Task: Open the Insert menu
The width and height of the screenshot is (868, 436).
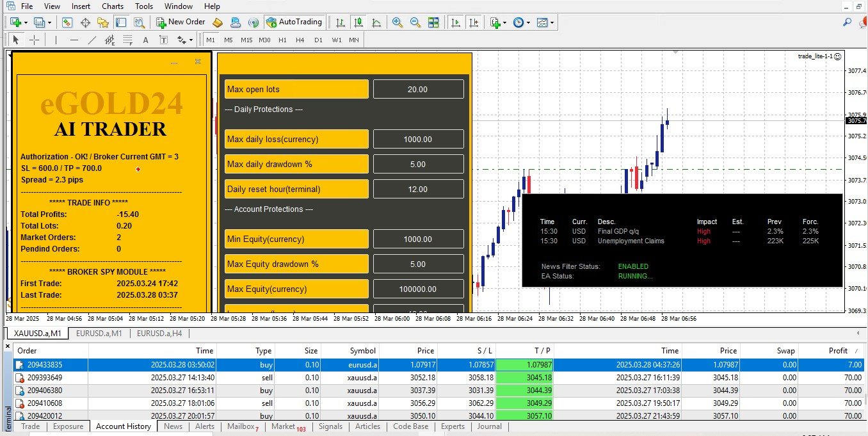Action: pyautogui.click(x=81, y=6)
